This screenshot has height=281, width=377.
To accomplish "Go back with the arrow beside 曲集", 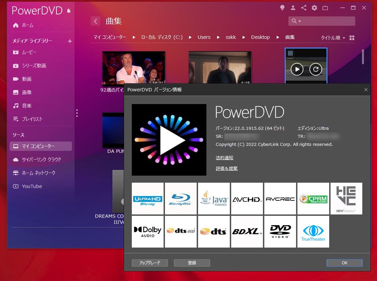I will pos(95,21).
